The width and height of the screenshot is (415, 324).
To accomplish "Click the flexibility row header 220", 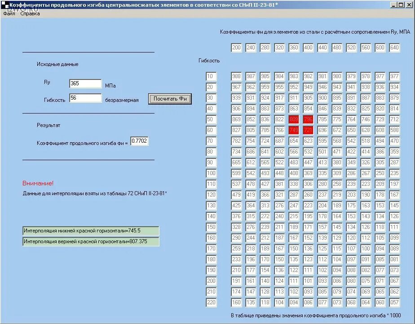I will (x=211, y=302).
